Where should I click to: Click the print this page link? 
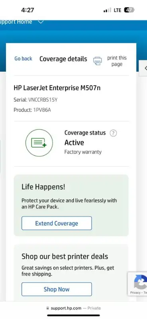(x=117, y=61)
